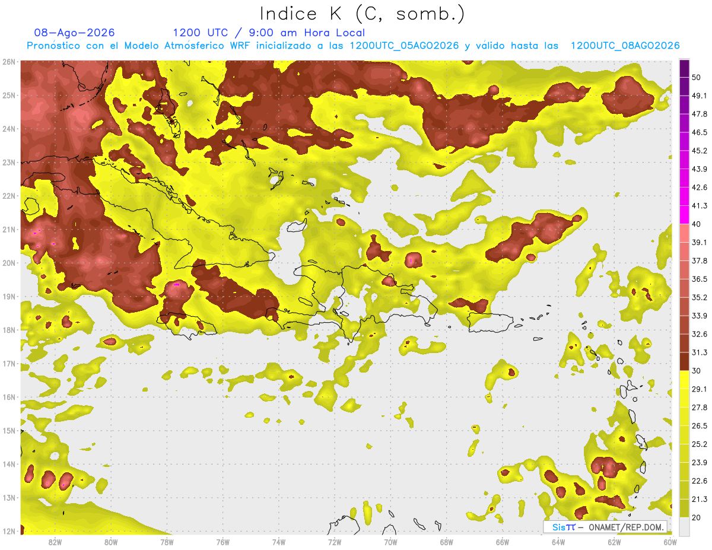Click the 'Indice K (C, somb.)' title

pyautogui.click(x=363, y=14)
